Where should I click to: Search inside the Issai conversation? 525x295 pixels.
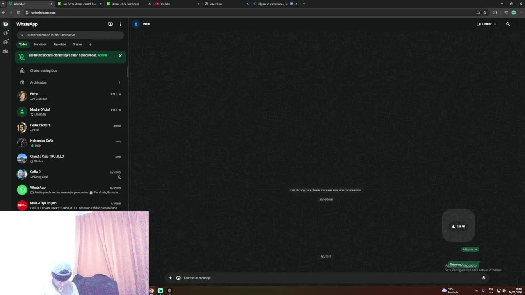click(x=508, y=24)
